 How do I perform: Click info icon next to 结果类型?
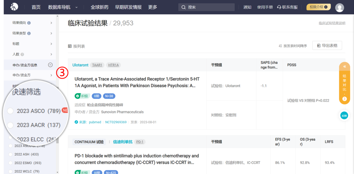(x=29, y=33)
